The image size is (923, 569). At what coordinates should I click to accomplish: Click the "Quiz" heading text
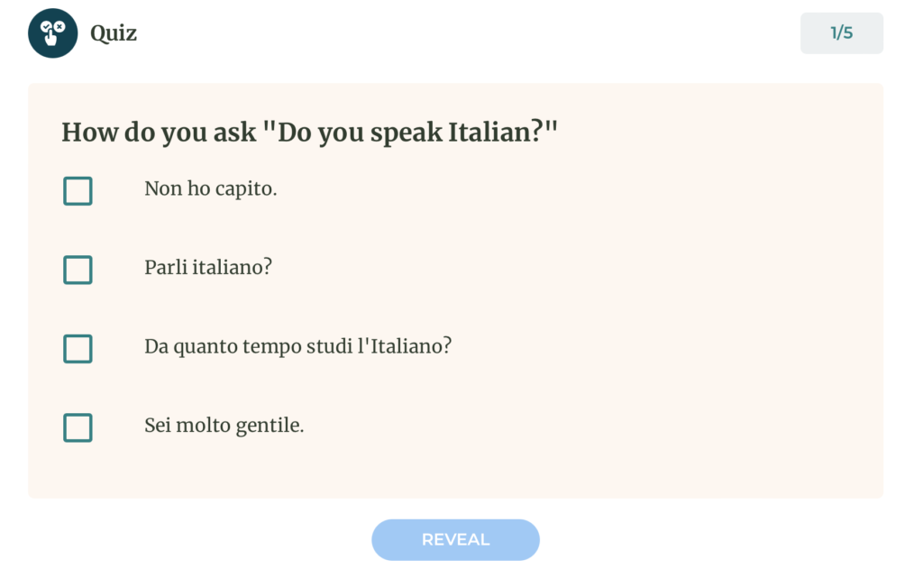tap(113, 33)
